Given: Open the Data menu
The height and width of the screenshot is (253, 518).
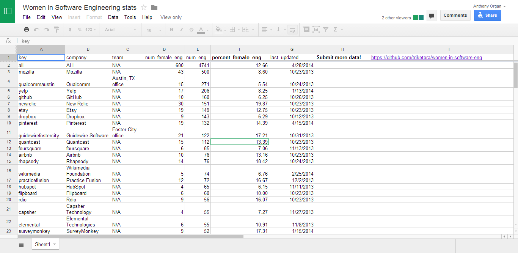Looking at the screenshot, I should 113,17.
